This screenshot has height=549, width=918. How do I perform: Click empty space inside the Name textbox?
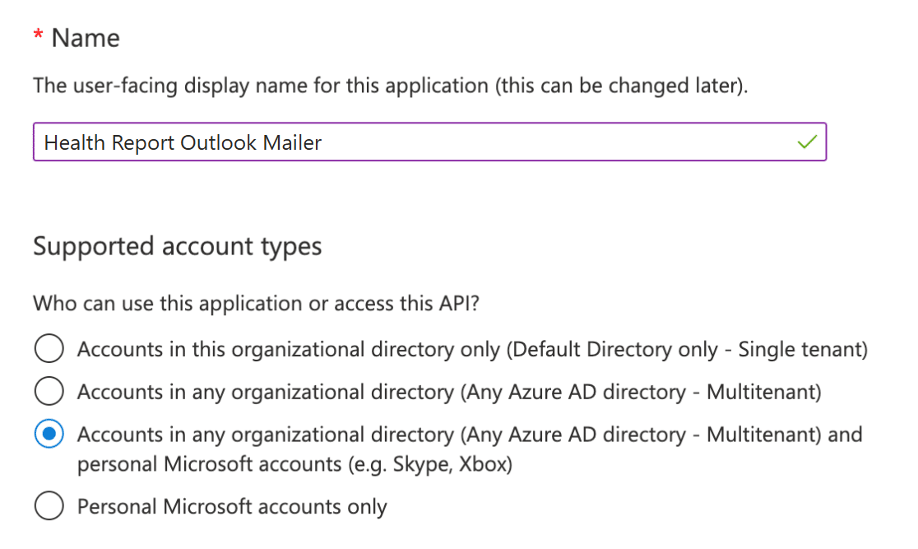pos(559,142)
